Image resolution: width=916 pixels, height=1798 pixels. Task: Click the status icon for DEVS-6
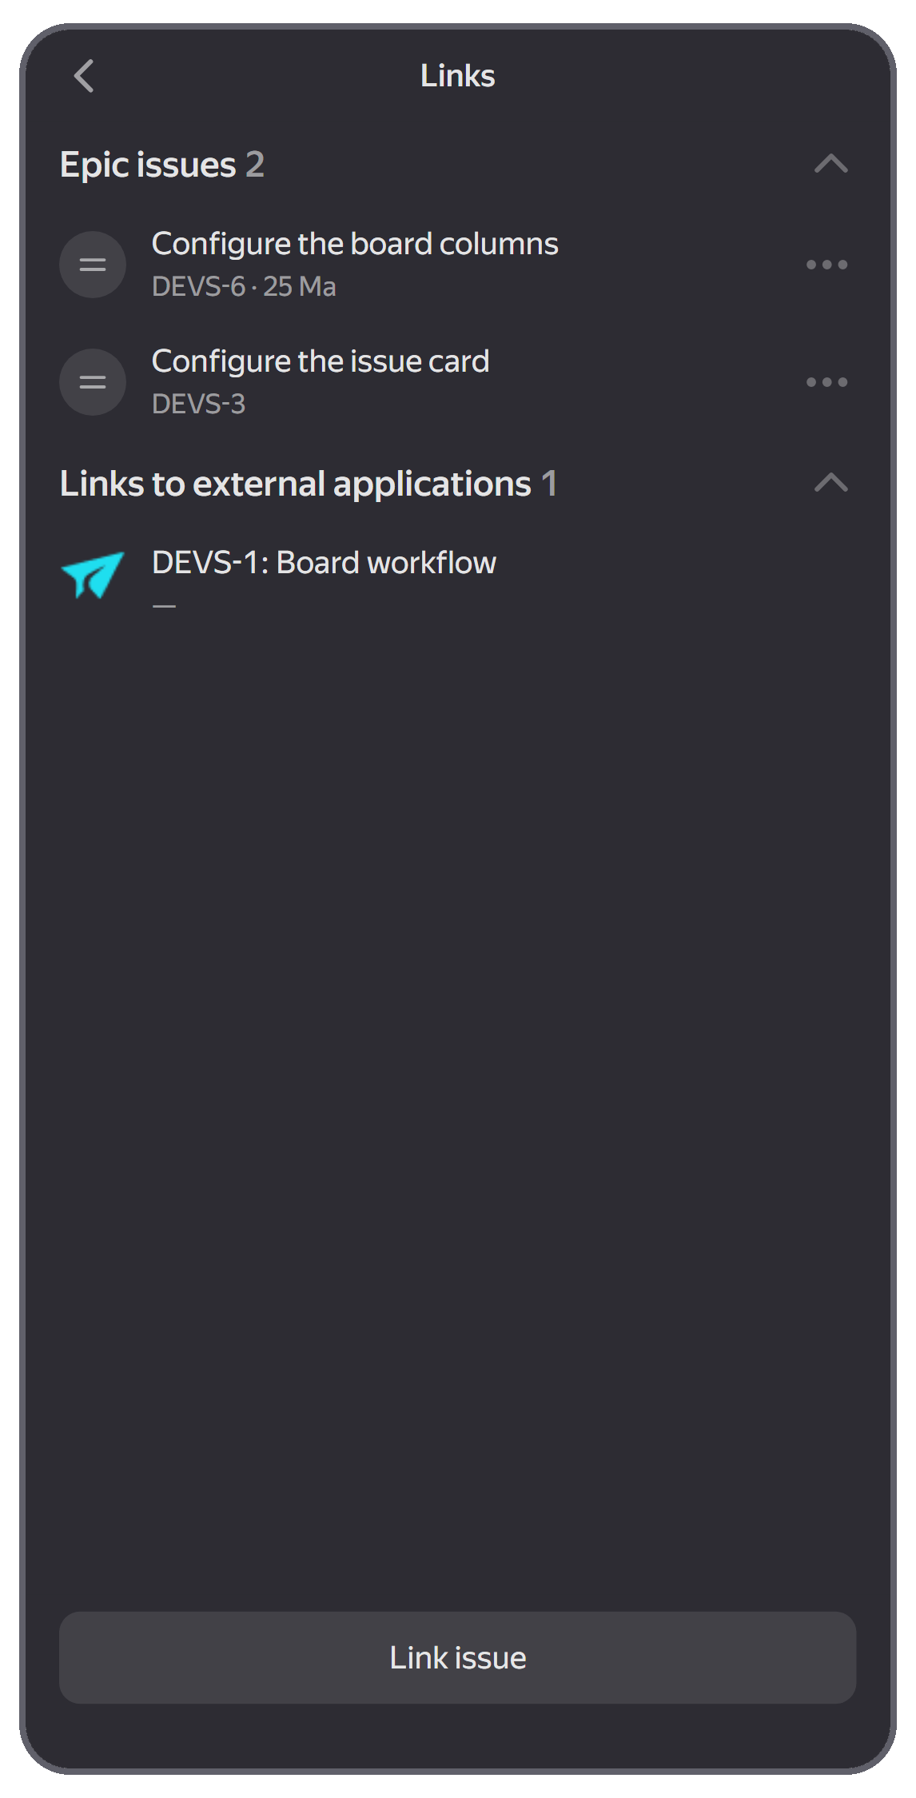[x=93, y=265]
